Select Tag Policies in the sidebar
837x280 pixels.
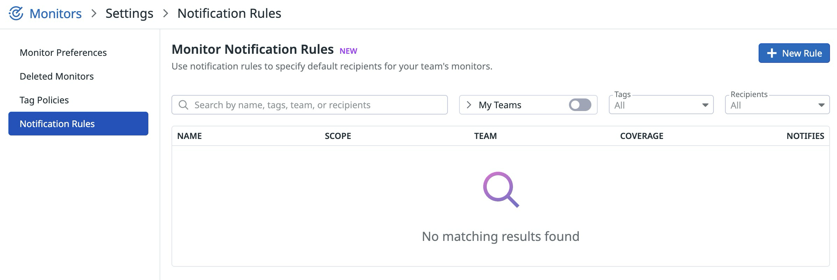(44, 100)
